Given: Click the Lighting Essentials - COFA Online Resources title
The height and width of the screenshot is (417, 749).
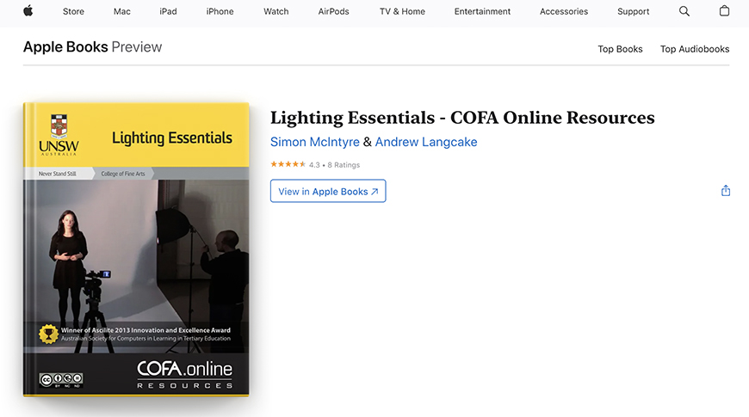Looking at the screenshot, I should tap(462, 118).
